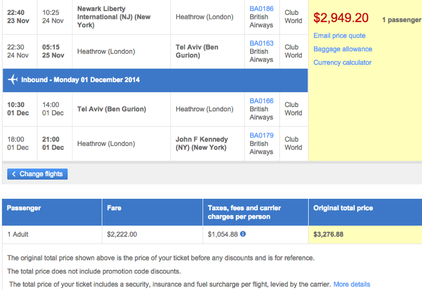Open flight BA0163 details
Viewport: 422px width, 290px height.
(x=261, y=43)
